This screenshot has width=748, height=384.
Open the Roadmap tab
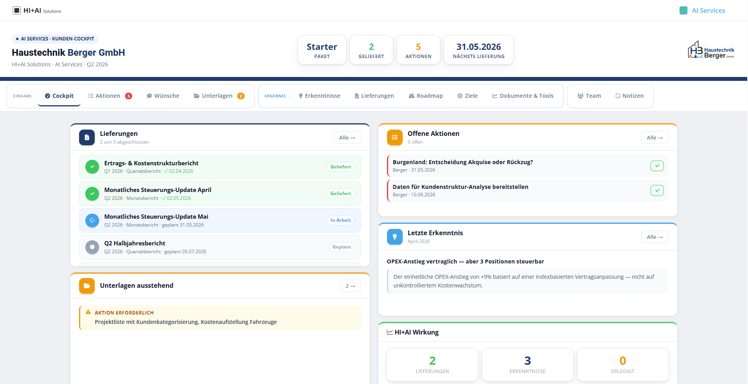[426, 96]
